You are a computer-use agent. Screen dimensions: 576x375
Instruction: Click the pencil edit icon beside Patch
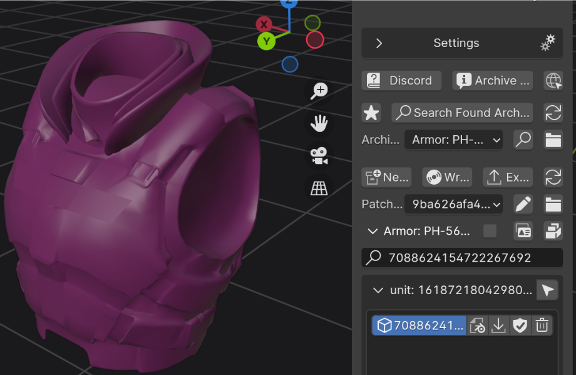(x=523, y=204)
